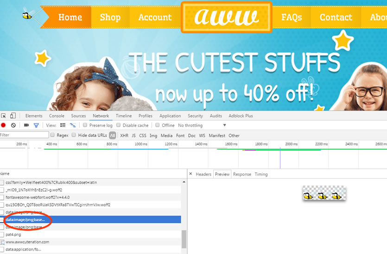The height and width of the screenshot is (254, 387).
Task: Stop recording with the red record button
Action: [3, 125]
